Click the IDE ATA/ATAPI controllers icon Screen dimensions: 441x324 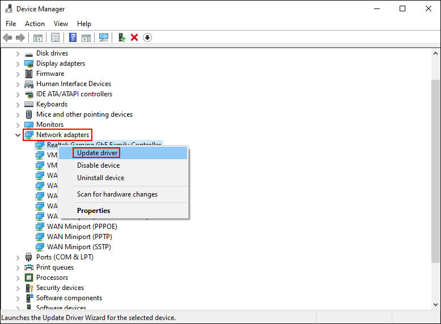point(29,94)
